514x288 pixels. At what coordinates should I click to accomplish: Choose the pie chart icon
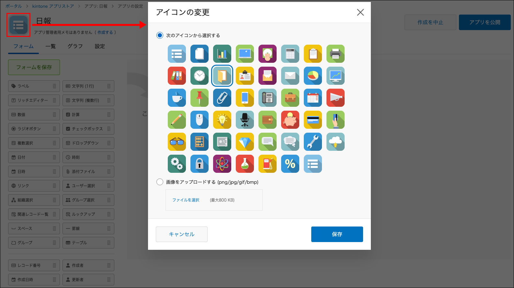pyautogui.click(x=313, y=76)
